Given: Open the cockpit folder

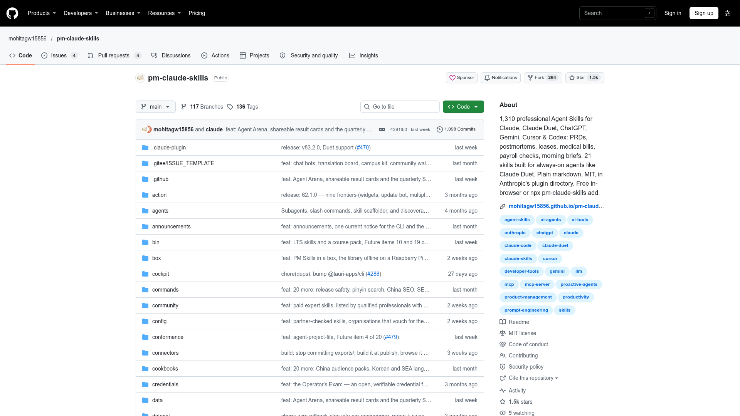Looking at the screenshot, I should click(160, 274).
